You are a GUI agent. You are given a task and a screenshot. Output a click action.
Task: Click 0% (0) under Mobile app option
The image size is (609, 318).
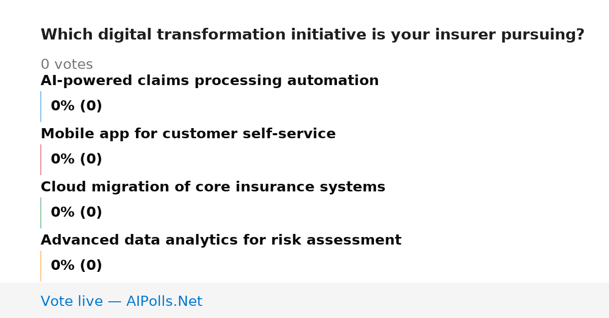tap(77, 160)
